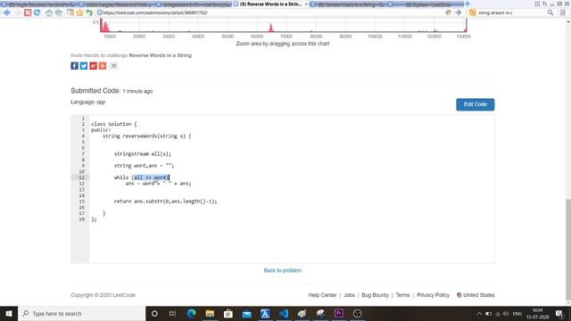Open OBS Studio from the taskbar
This screenshot has height=321, width=571.
point(357,313)
